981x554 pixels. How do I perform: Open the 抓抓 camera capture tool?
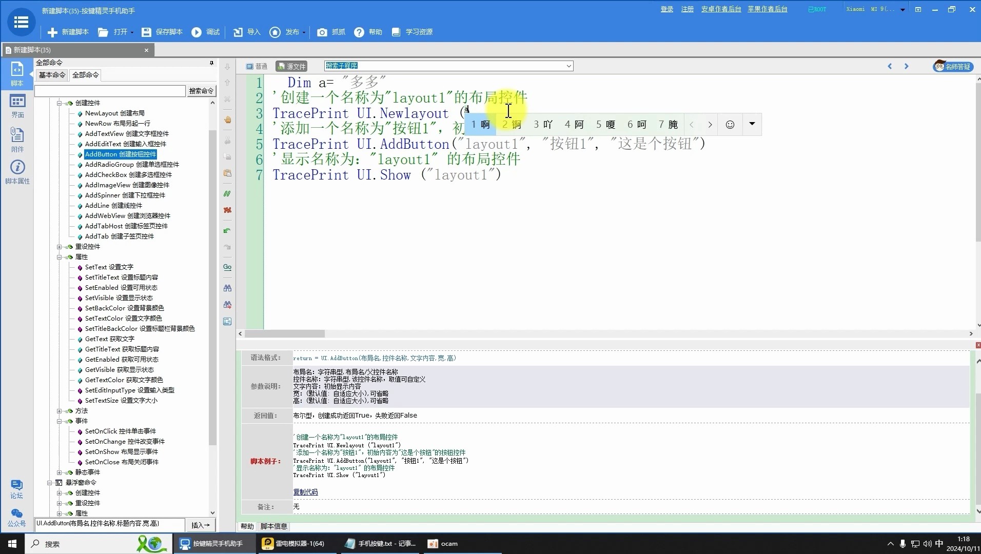322,32
